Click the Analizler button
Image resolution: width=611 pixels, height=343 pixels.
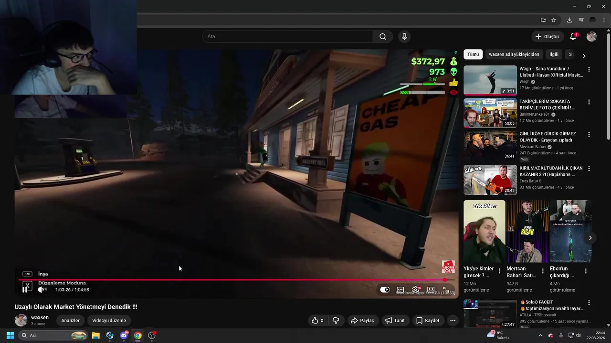[70, 321]
